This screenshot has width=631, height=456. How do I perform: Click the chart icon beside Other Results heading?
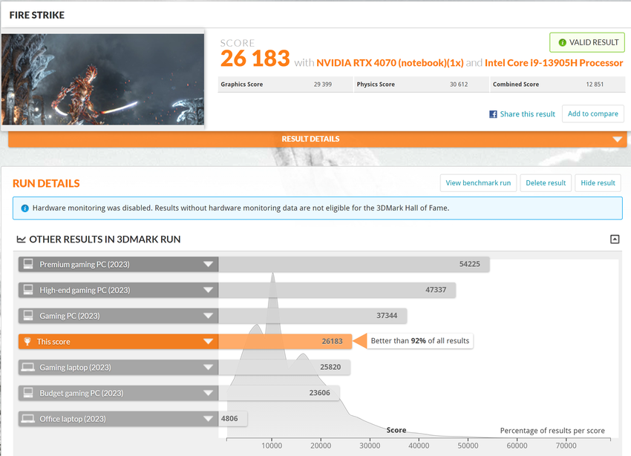point(22,239)
